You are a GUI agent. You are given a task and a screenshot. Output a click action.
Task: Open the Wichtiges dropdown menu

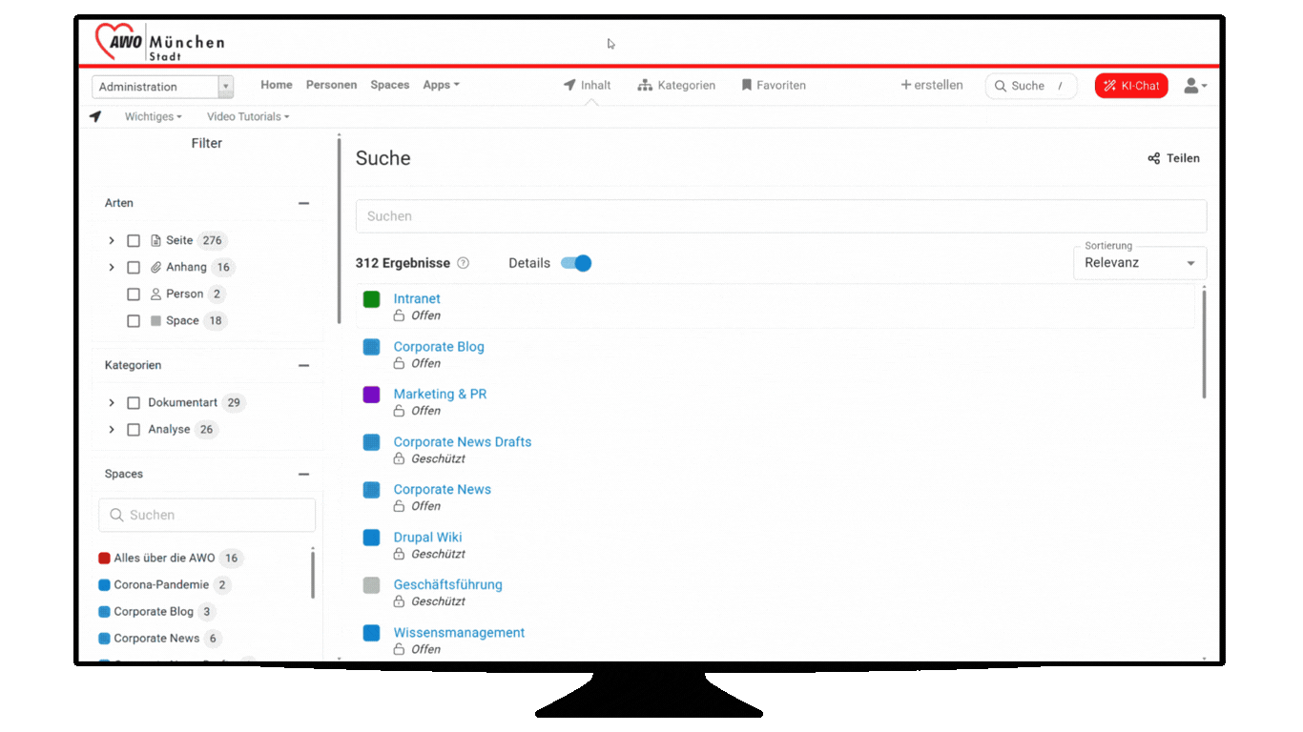[153, 116]
